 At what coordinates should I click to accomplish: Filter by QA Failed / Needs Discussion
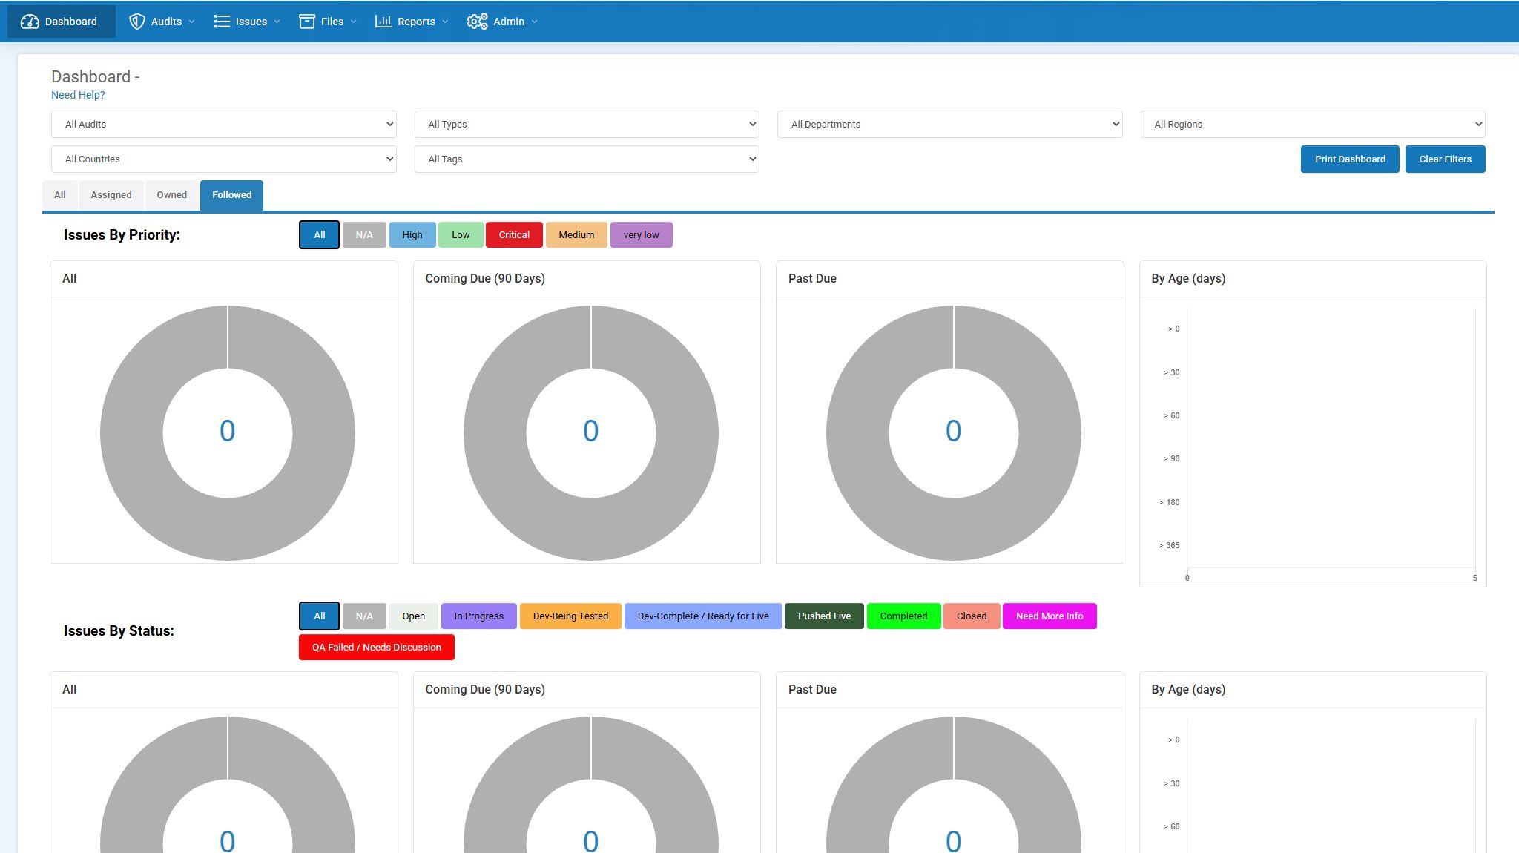pyautogui.click(x=376, y=648)
